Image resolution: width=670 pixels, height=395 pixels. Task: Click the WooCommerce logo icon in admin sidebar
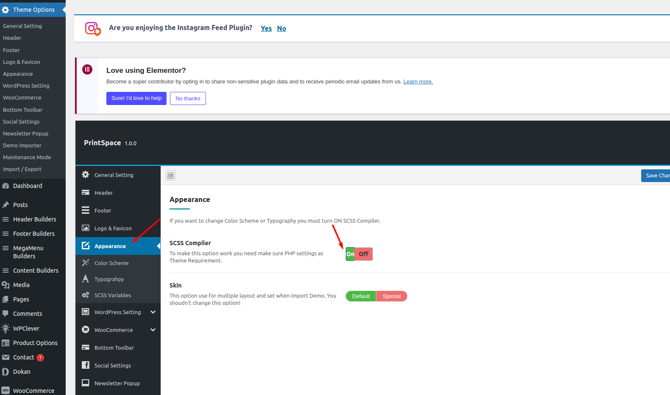pyautogui.click(x=6, y=390)
